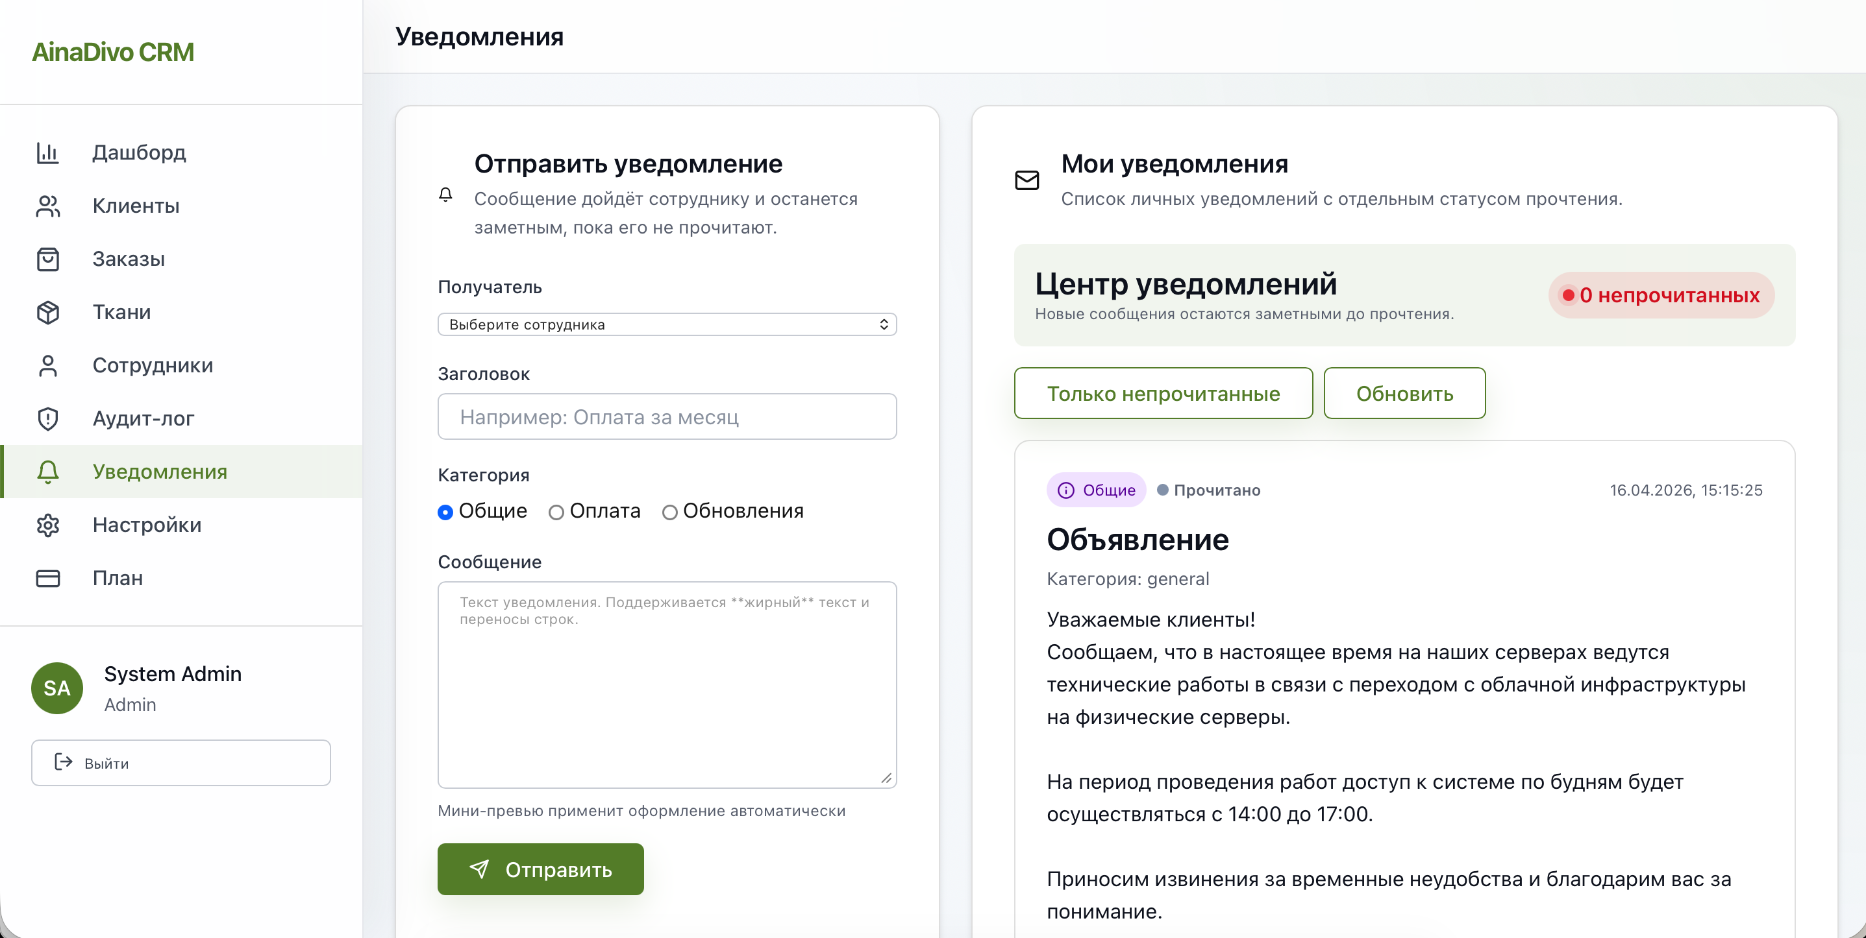1866x938 pixels.
Task: Click the Мини-превью hint text
Action: [641, 812]
